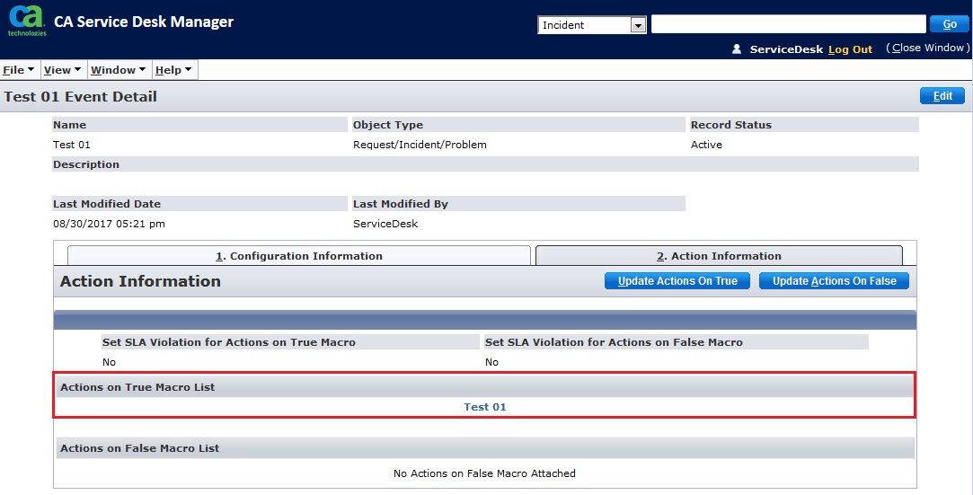973x495 pixels.
Task: Click the Test 01 Event Detail title
Action: (x=81, y=97)
